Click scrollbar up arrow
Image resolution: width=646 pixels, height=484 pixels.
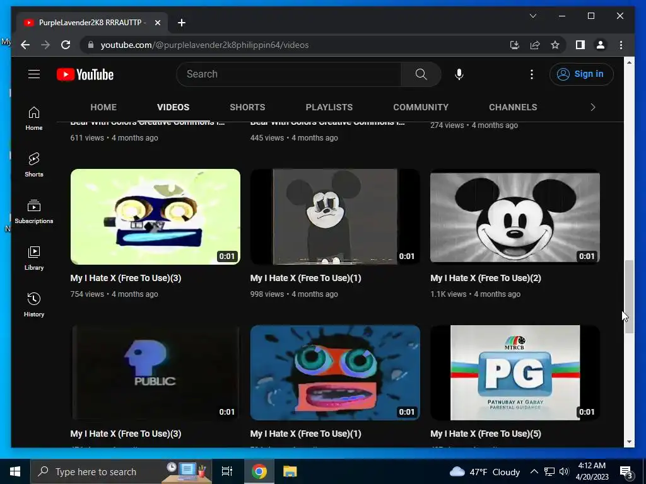629,62
